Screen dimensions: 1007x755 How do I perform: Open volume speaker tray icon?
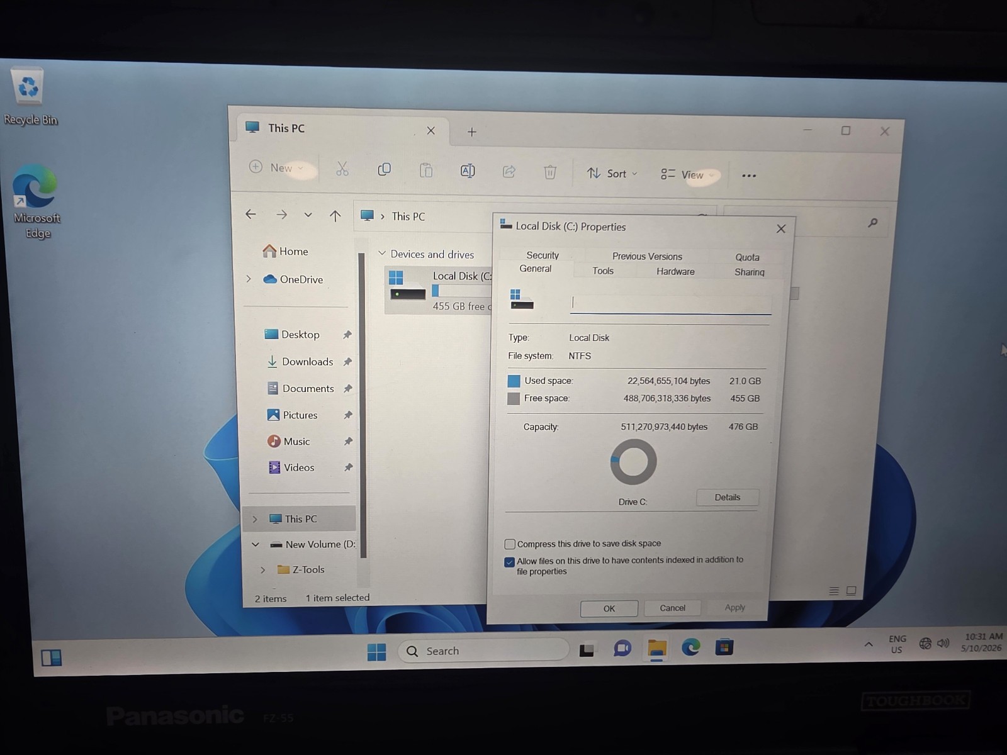[x=943, y=643]
